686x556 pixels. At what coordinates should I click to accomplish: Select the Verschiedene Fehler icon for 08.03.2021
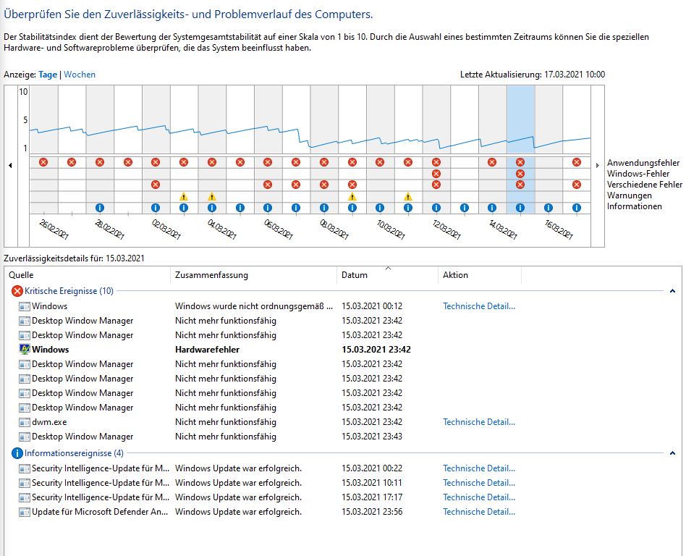tap(323, 185)
